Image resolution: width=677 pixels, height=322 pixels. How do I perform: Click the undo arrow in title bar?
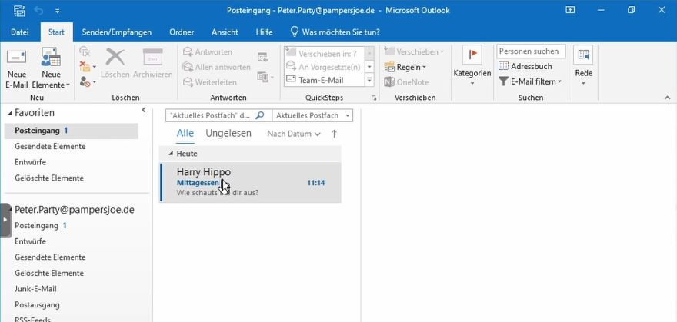click(39, 10)
